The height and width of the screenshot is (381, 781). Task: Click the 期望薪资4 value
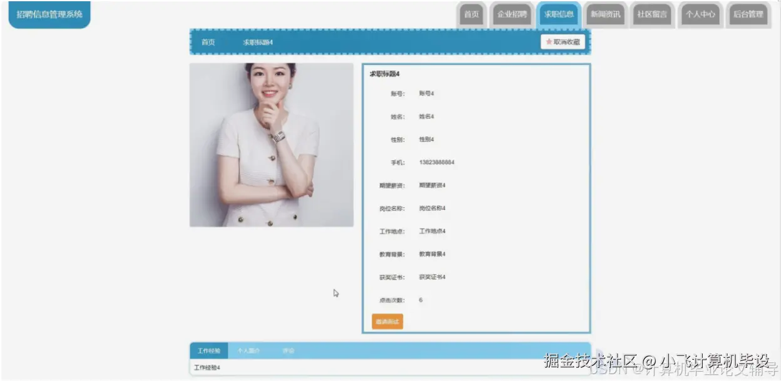coord(432,185)
